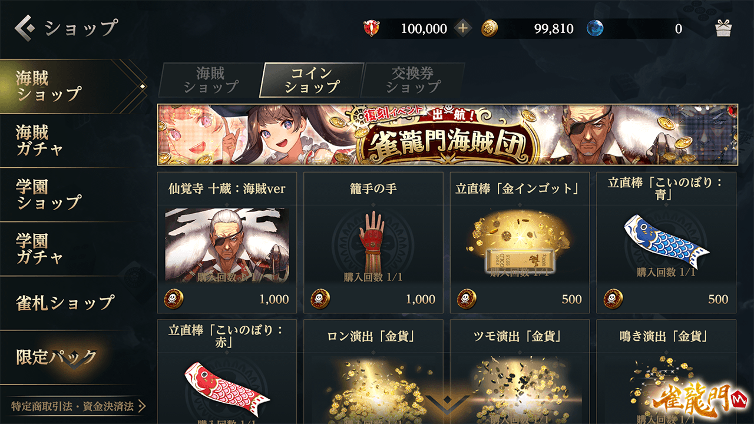Open the 雀龍門海賊団 event banner
This screenshot has height=424, width=754.
click(448, 135)
